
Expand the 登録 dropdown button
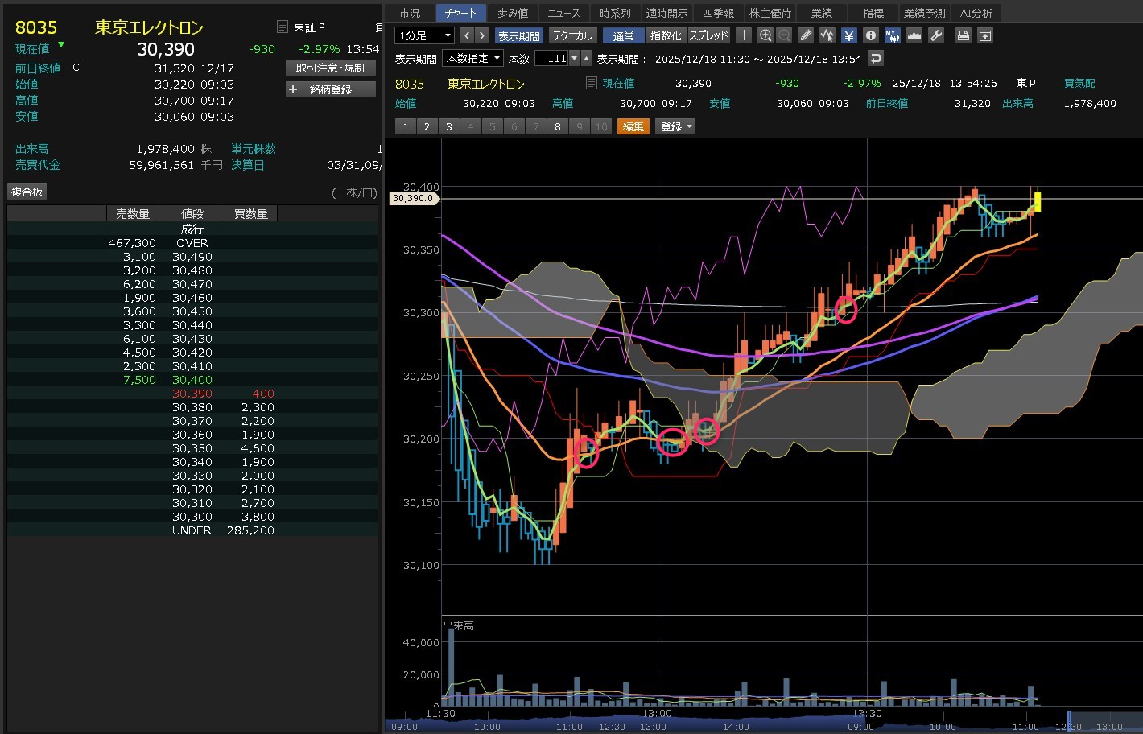click(x=676, y=126)
